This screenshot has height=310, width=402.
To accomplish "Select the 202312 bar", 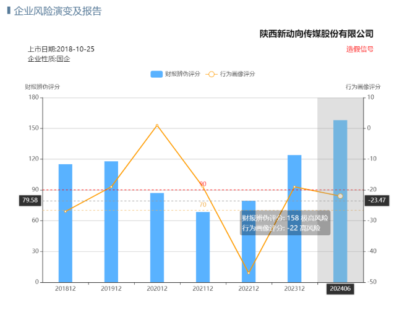I will click(x=294, y=219).
